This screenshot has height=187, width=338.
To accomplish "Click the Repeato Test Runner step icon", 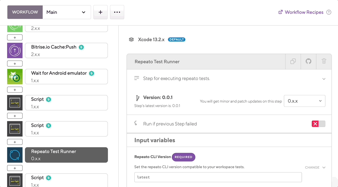I will 15,155.
